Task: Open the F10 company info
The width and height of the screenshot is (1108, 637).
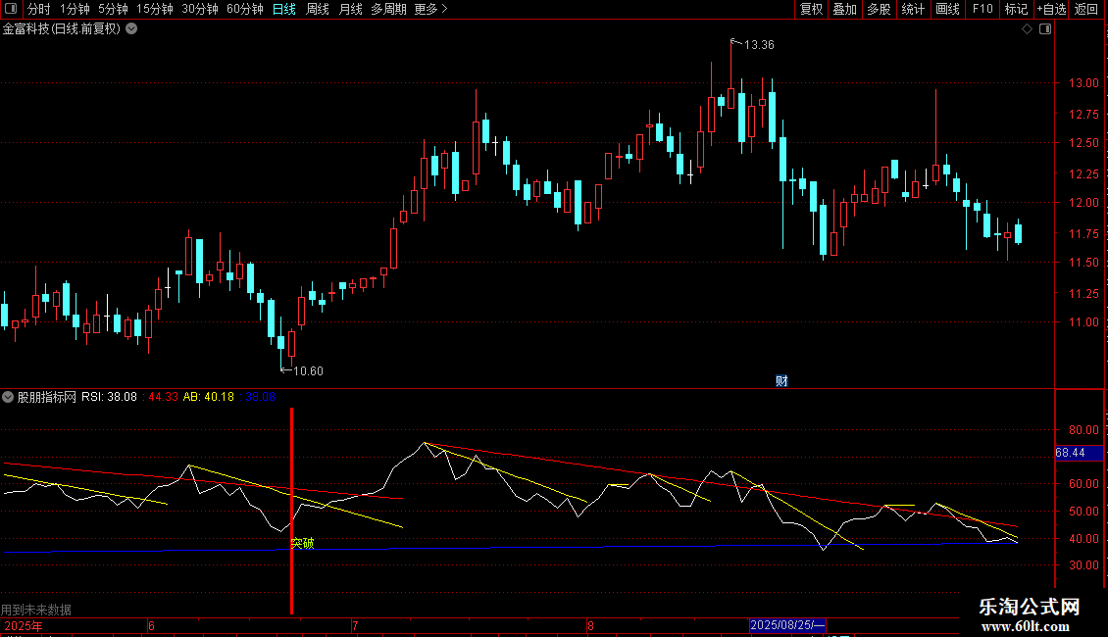Action: pos(982,9)
